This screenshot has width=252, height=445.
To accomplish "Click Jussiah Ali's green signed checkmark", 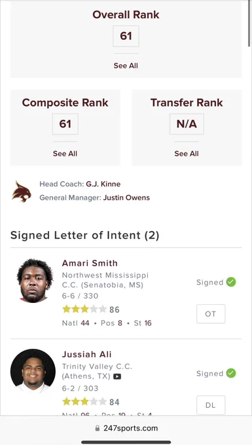I will point(231,373).
